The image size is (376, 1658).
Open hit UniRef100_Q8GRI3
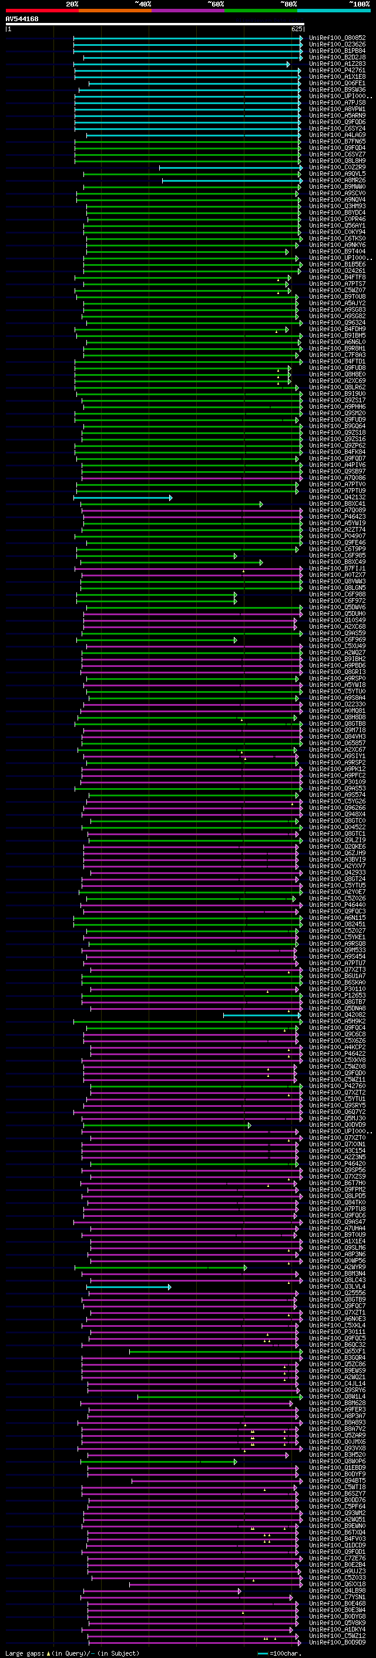337,672
